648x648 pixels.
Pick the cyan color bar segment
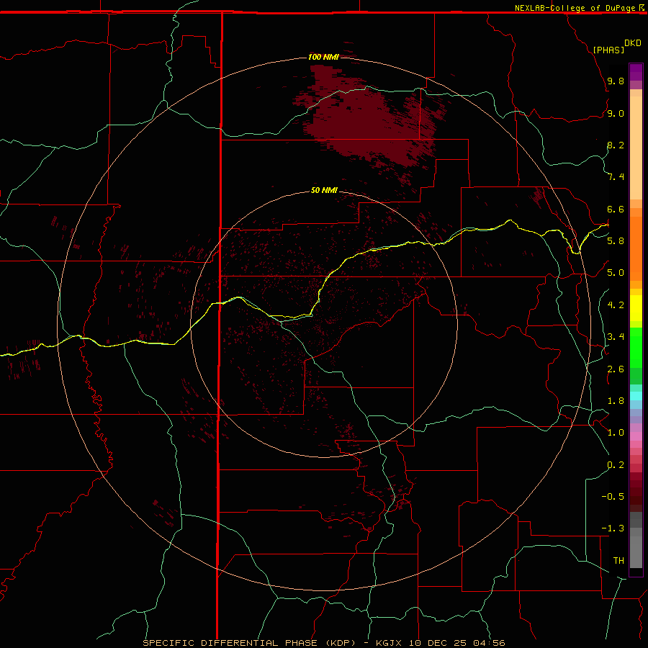coord(636,396)
